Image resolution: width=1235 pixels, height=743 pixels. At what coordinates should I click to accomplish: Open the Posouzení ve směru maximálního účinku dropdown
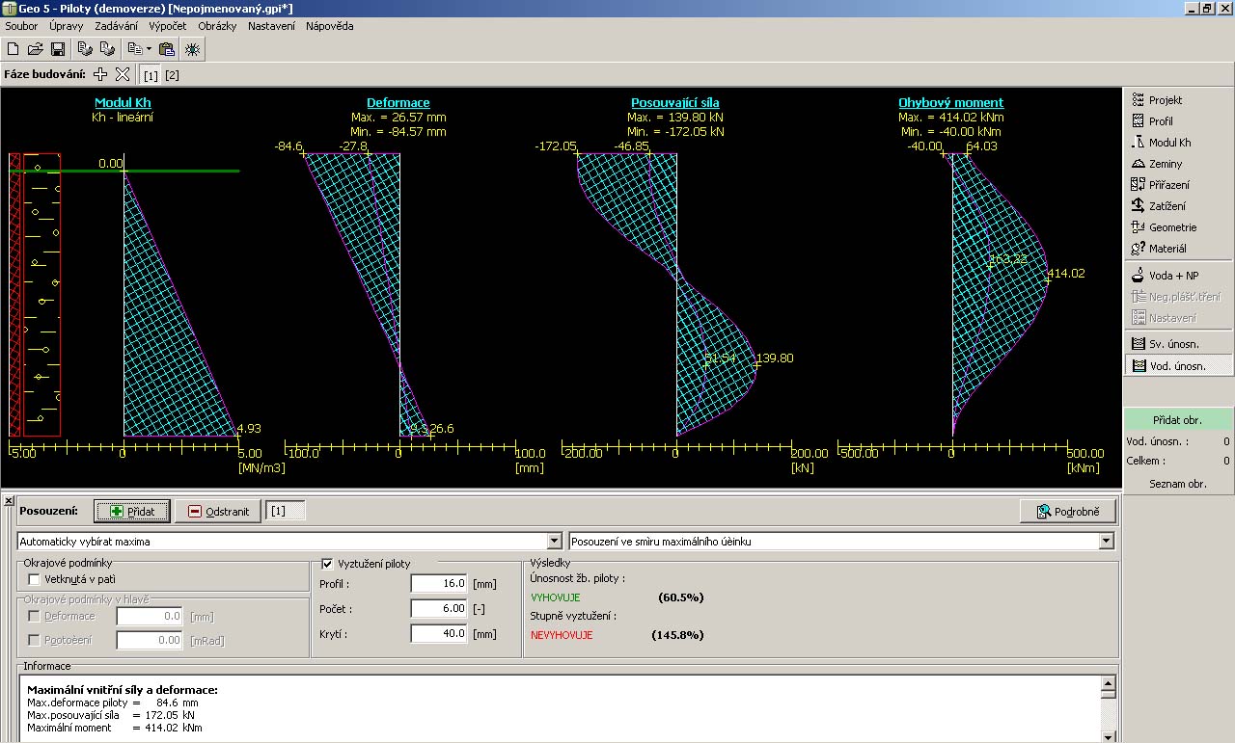1106,542
